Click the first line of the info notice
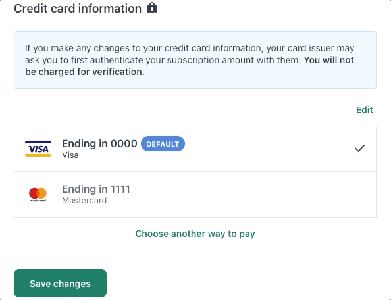391x300 pixels. point(190,48)
